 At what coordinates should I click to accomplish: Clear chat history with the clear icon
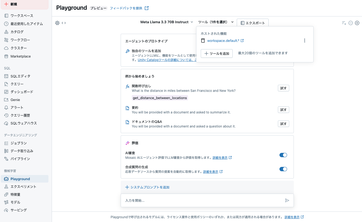(x=344, y=23)
